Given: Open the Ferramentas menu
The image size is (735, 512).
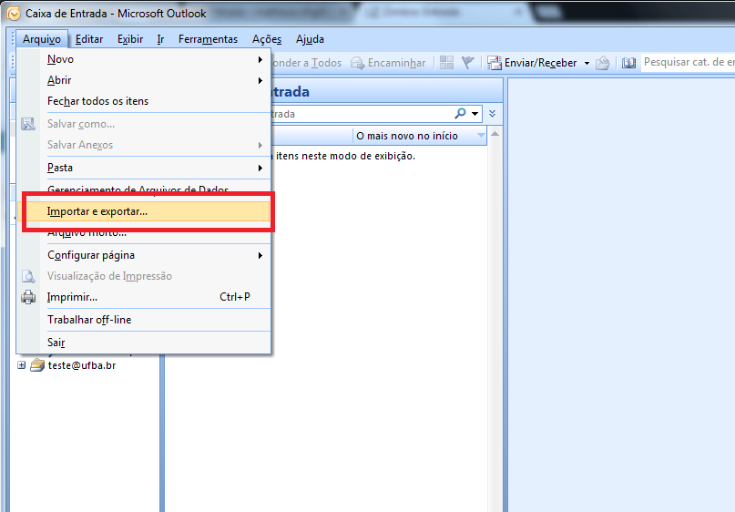Looking at the screenshot, I should (208, 39).
